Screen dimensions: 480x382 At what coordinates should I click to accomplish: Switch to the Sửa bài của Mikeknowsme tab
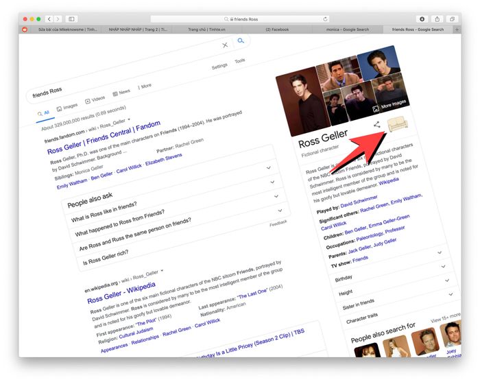67,29
